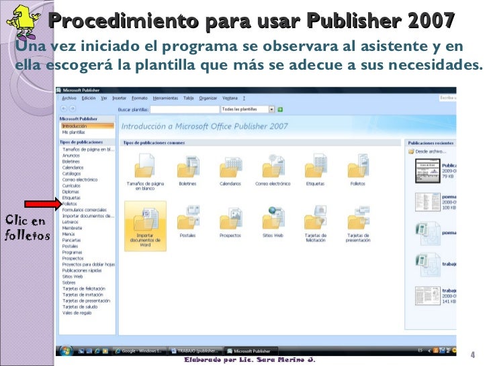Click Sobres in the sidebar list
The width and height of the screenshot is (489, 366).
pos(69,283)
